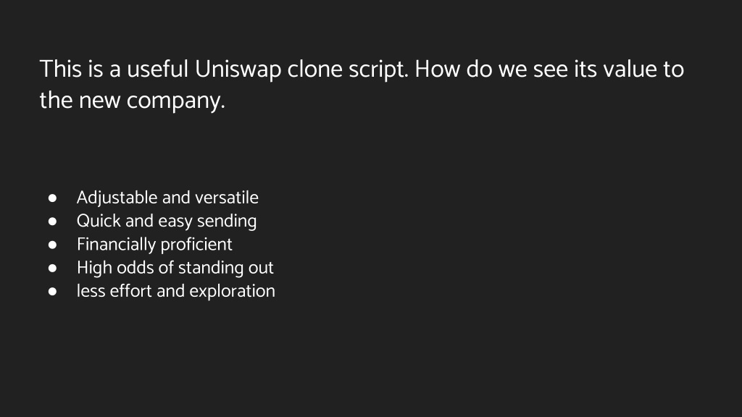Click the less effort and exploration text
The width and height of the screenshot is (742, 417).
pyautogui.click(x=175, y=291)
